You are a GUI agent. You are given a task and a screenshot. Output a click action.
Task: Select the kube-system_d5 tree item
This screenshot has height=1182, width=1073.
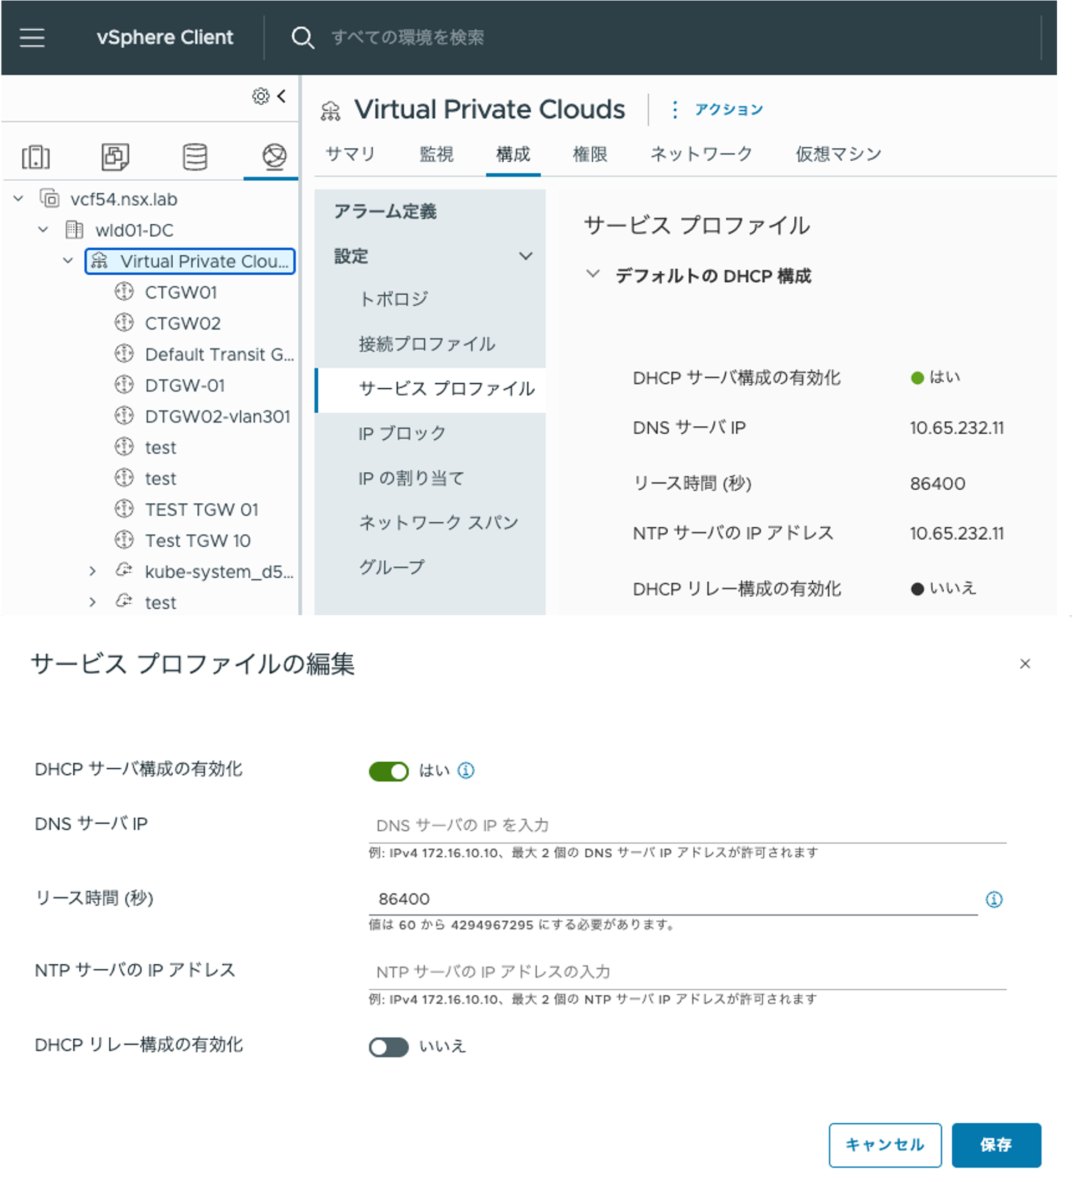pos(219,572)
